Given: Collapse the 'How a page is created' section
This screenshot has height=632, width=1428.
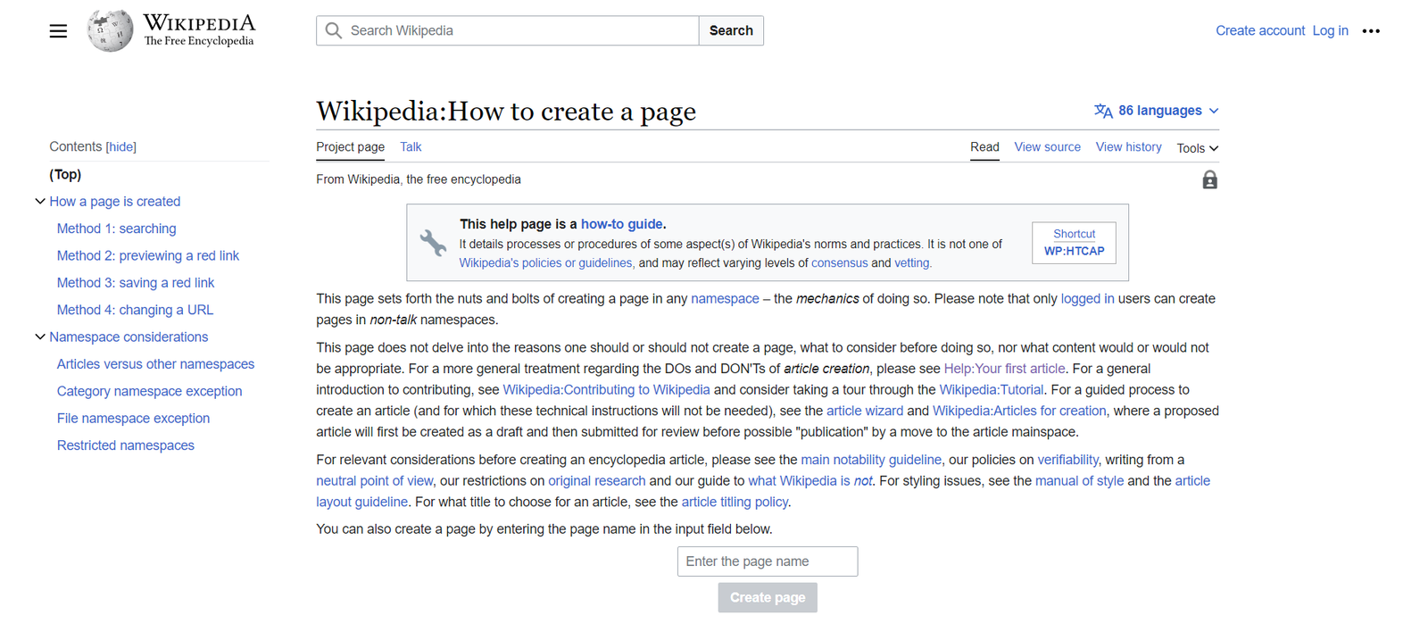Looking at the screenshot, I should tap(40, 202).
